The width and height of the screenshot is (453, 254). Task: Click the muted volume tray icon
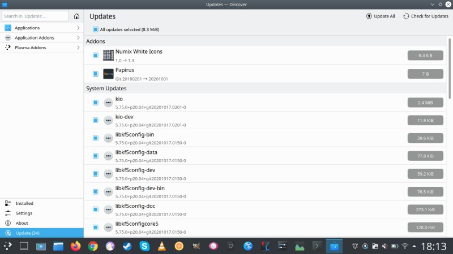385,246
